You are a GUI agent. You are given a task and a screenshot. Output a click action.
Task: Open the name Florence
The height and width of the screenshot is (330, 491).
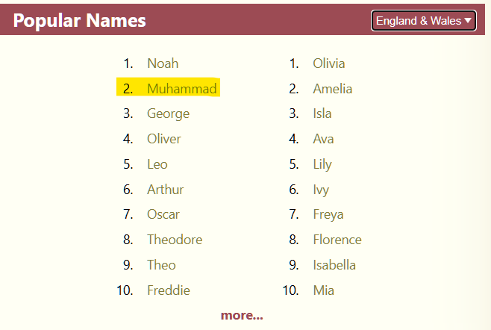click(337, 240)
